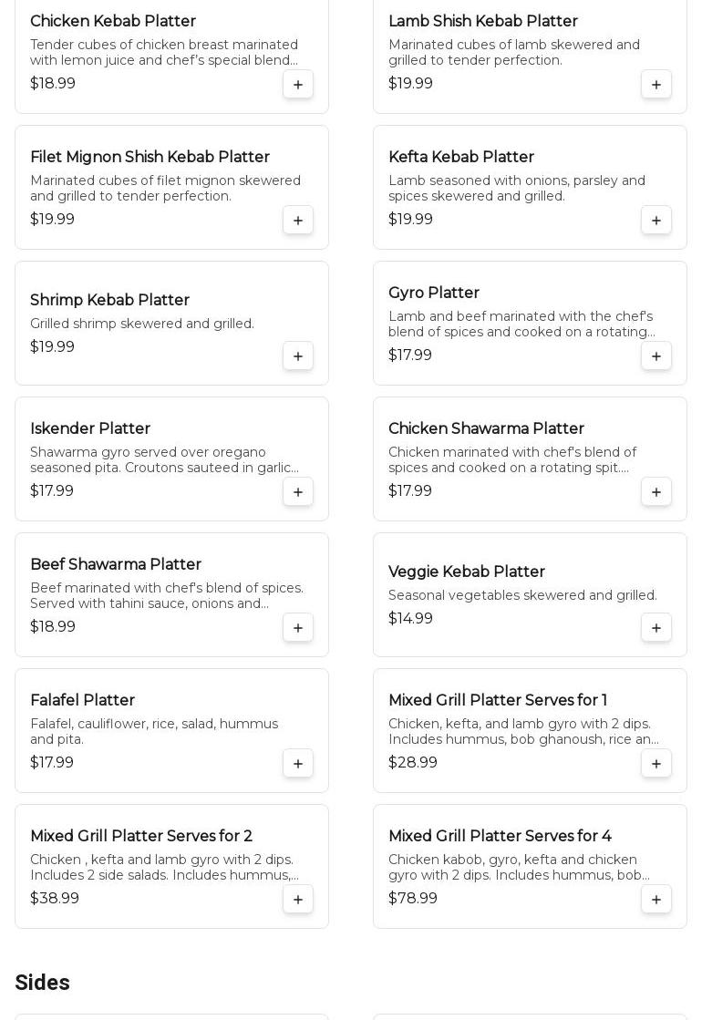Viewport: 702px width, 1020px height.
Task: Click the Sides section heading
Action: 42,983
